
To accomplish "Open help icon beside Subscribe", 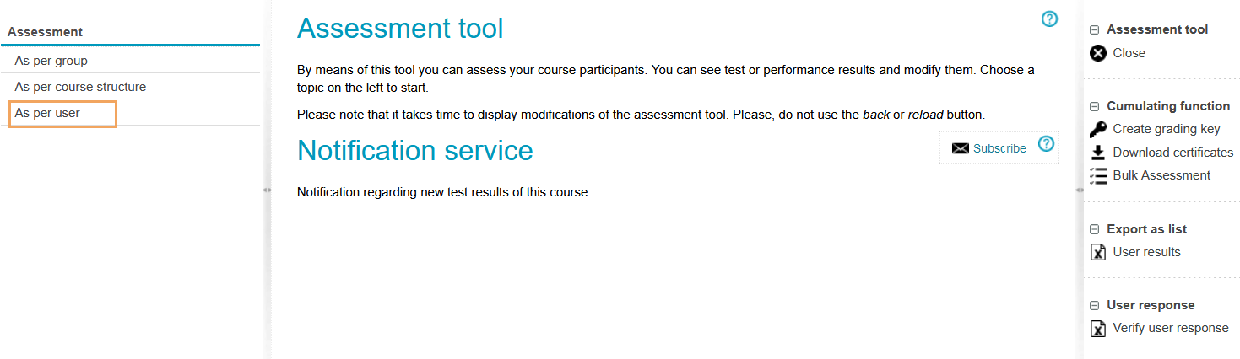I will 1046,144.
